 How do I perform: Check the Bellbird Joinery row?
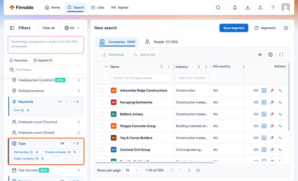click(x=101, y=114)
